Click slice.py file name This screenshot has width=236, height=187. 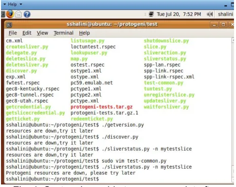pyautogui.click(x=155, y=47)
